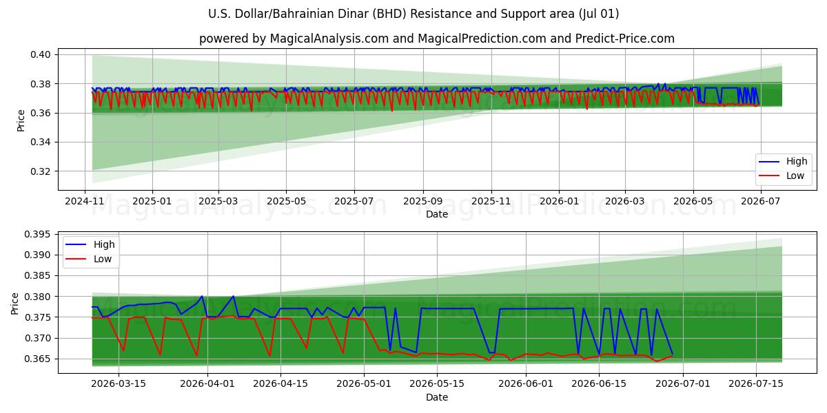827x413 pixels.
Task: Click the 0.385 y-axis label in bottom chart
Action: (39, 276)
